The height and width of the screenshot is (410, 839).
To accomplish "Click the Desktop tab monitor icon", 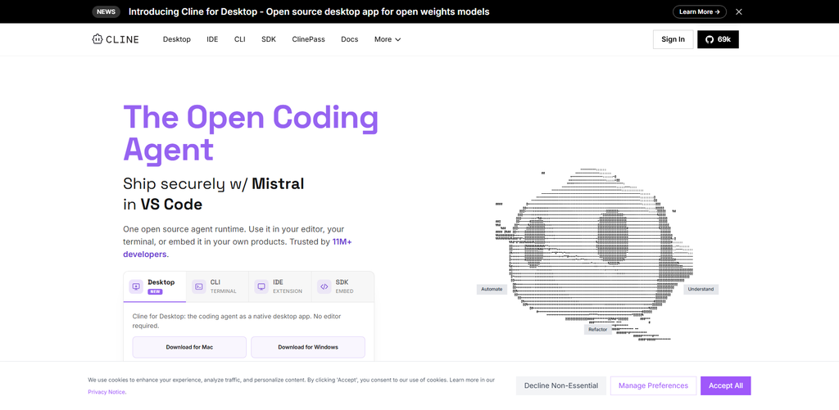I will pyautogui.click(x=136, y=286).
